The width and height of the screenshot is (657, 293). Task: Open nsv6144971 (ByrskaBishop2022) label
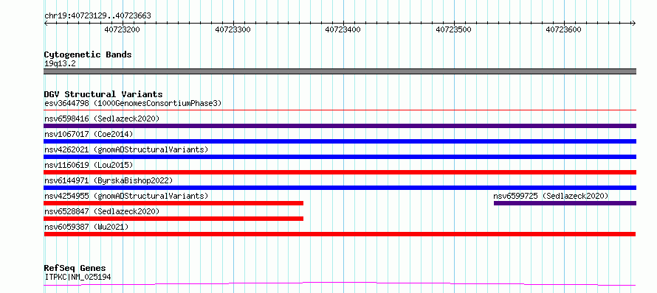(x=109, y=180)
